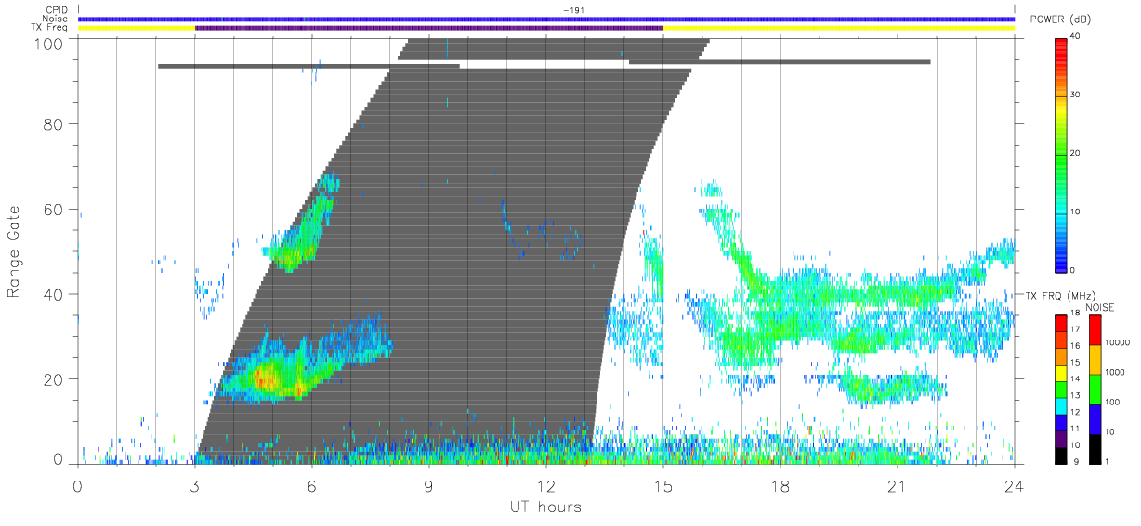Click the TX Freq row label
1141x526 pixels.
(51, 28)
